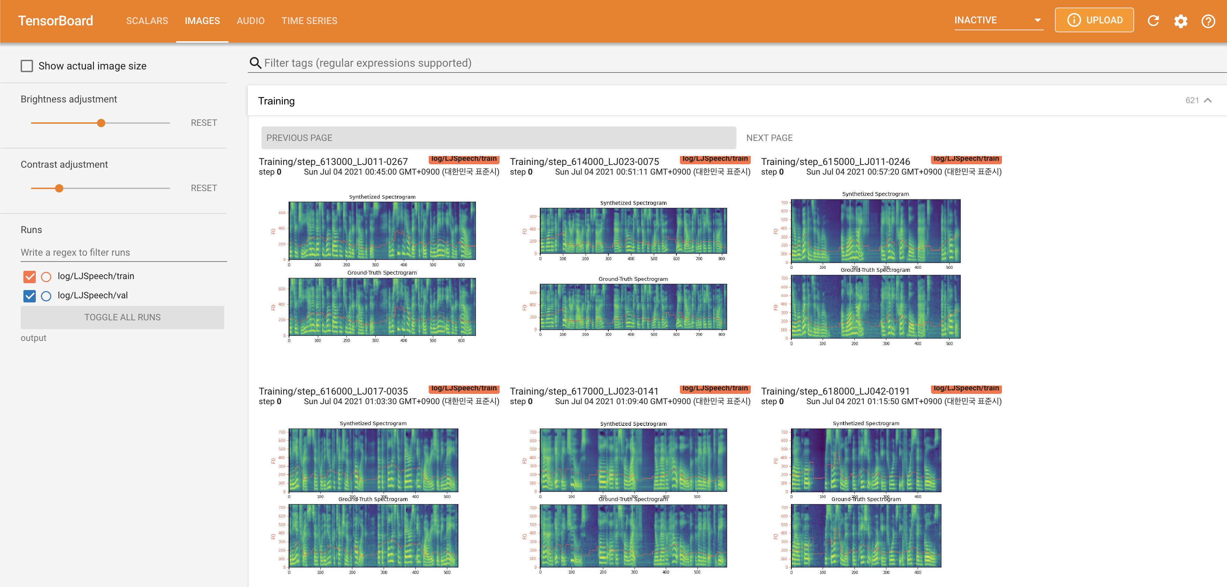Viewport: 1227px width, 587px height.
Task: Open the help question mark icon
Action: [x=1208, y=21]
